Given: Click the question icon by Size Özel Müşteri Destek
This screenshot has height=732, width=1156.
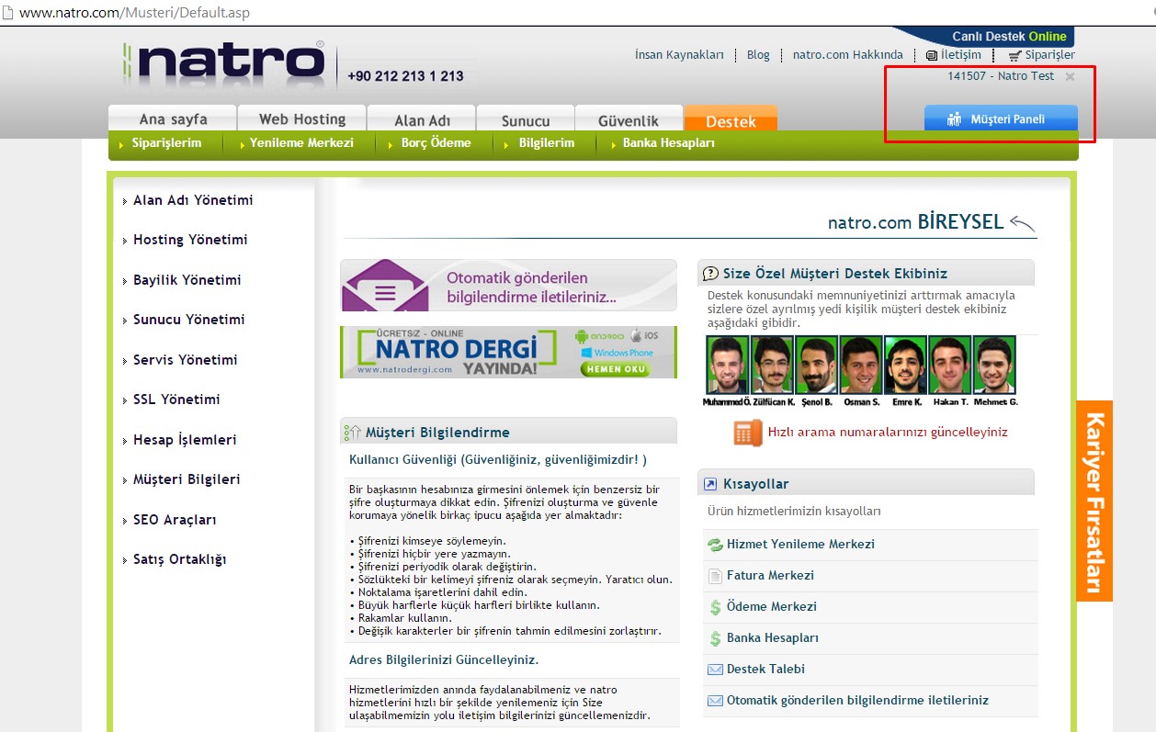Looking at the screenshot, I should pos(710,274).
